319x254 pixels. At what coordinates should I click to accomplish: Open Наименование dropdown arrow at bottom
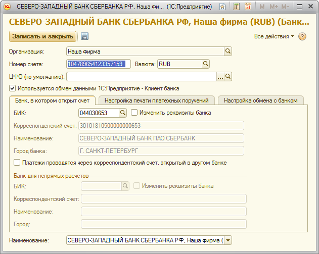228,240
